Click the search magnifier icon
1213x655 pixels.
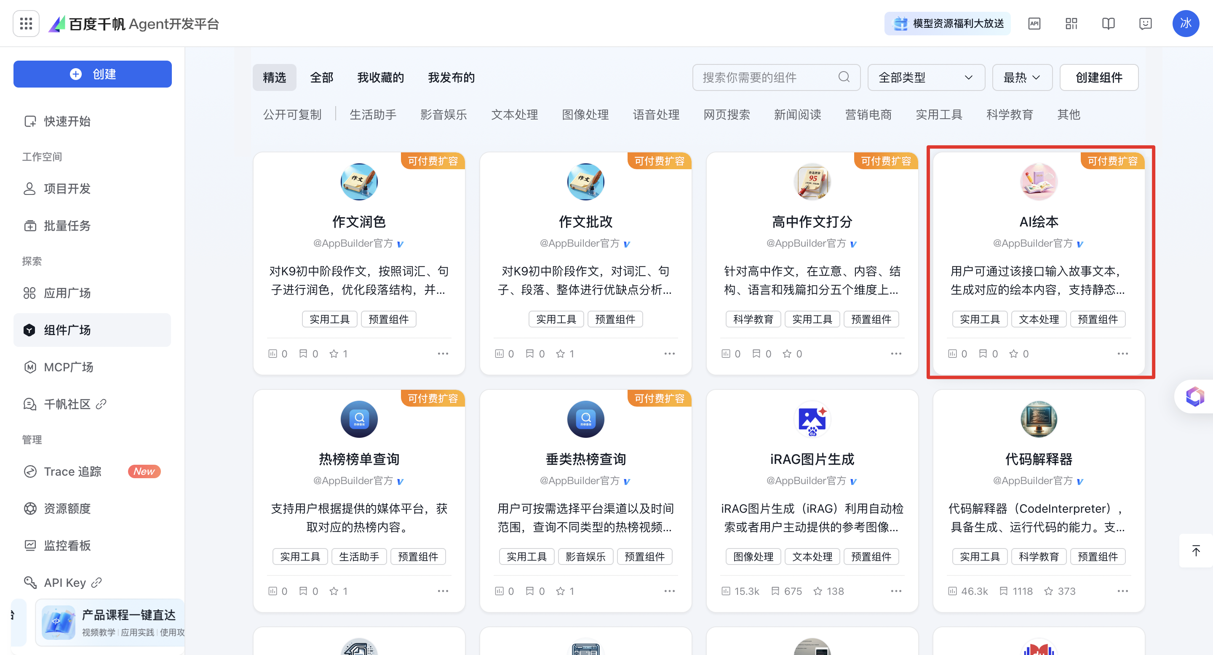[x=844, y=77]
